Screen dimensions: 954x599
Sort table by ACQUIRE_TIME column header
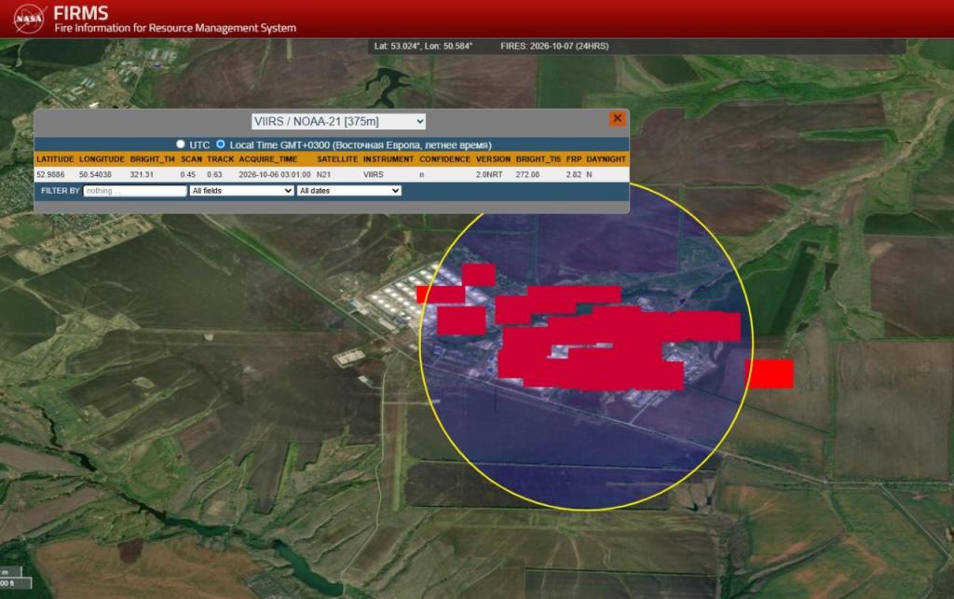(268, 159)
